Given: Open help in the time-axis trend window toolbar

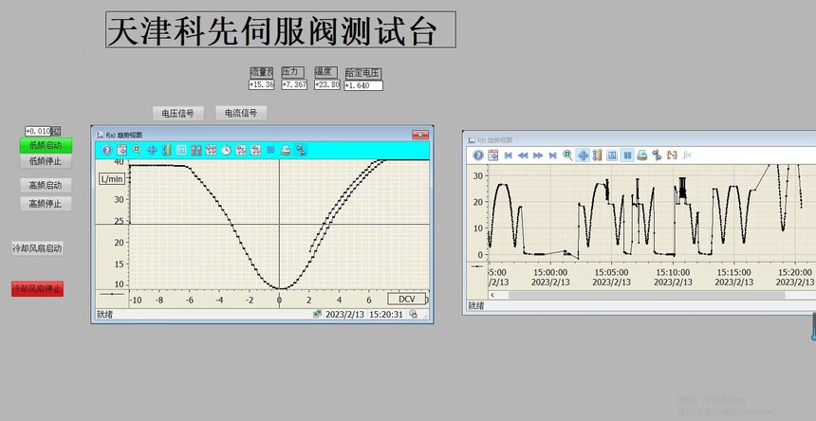Looking at the screenshot, I should (478, 155).
